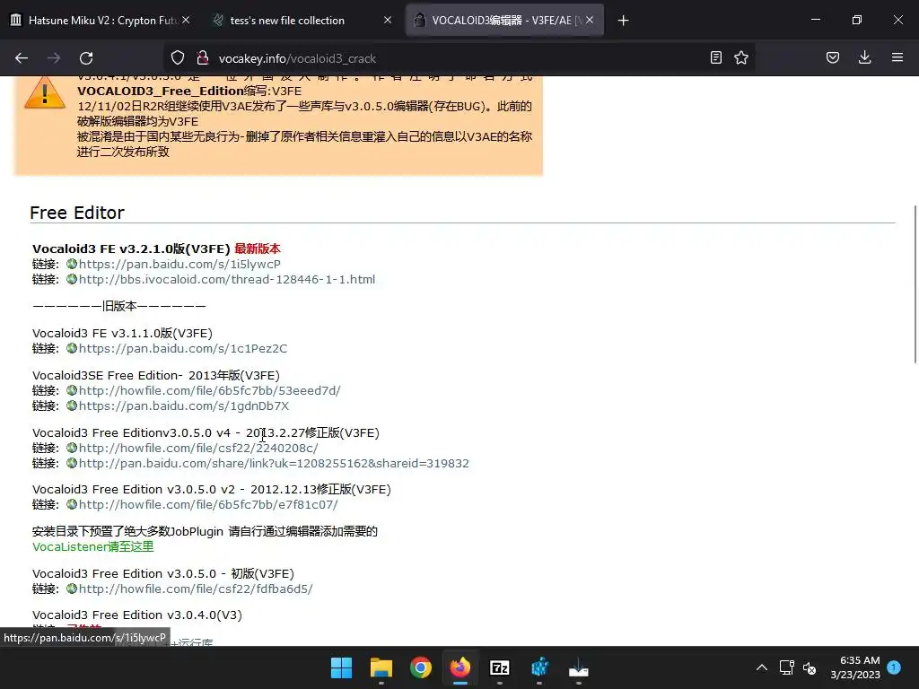Click Vocaloid3 FE v3.1.1.0 title text
Image resolution: width=919 pixels, height=689 pixels.
122,334
